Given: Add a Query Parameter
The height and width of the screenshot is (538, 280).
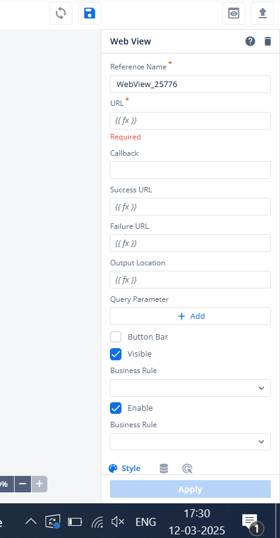Looking at the screenshot, I should (190, 316).
